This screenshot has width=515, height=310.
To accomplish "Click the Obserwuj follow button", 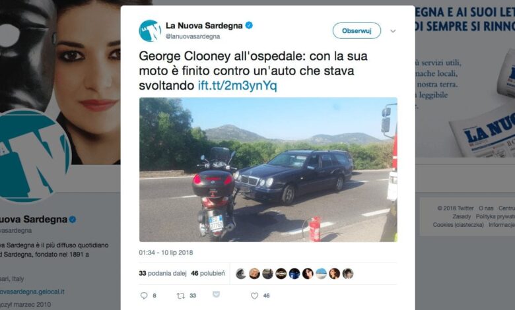I will pos(357,30).
